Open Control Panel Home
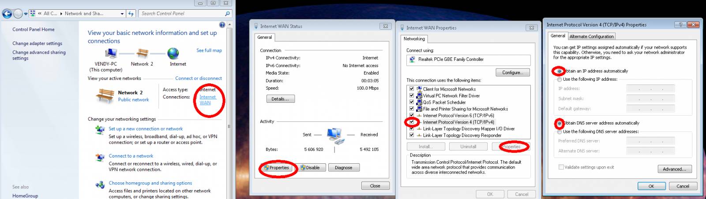Image resolution: width=706 pixels, height=199 pixels. point(34,30)
